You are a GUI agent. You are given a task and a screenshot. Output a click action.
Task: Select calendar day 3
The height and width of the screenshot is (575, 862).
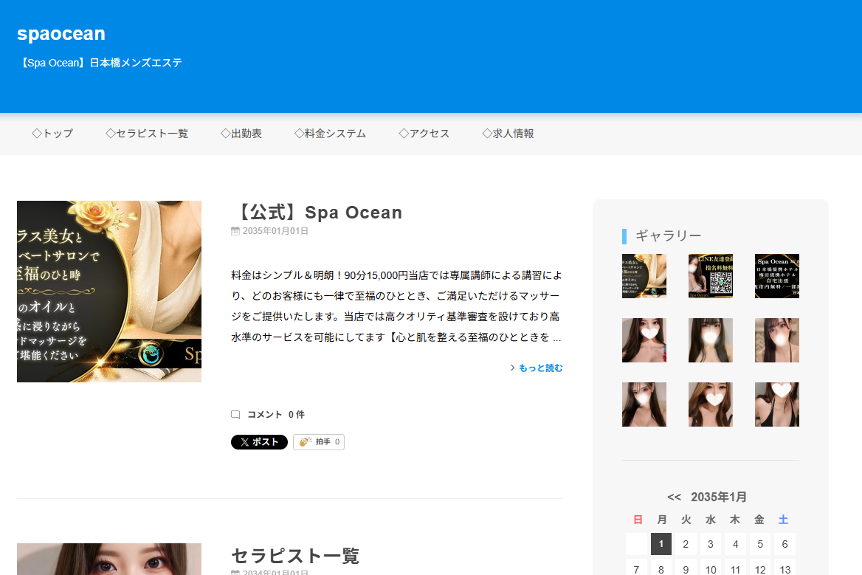tap(710, 544)
